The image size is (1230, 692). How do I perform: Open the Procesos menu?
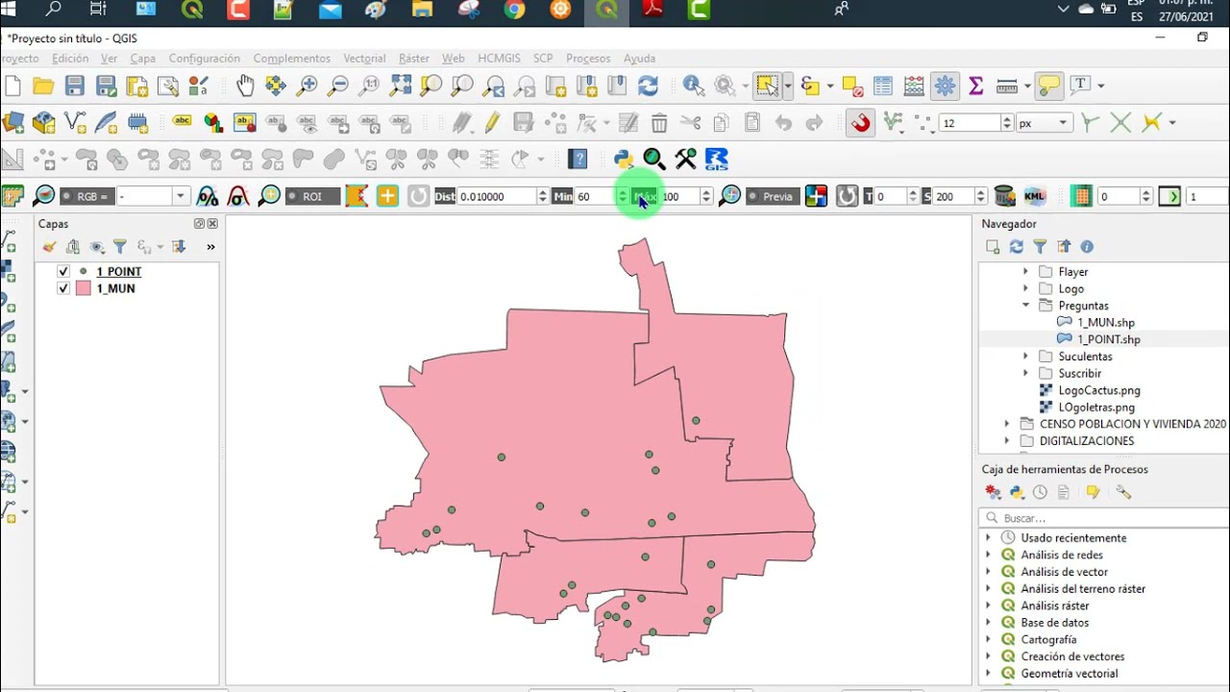[x=588, y=59]
